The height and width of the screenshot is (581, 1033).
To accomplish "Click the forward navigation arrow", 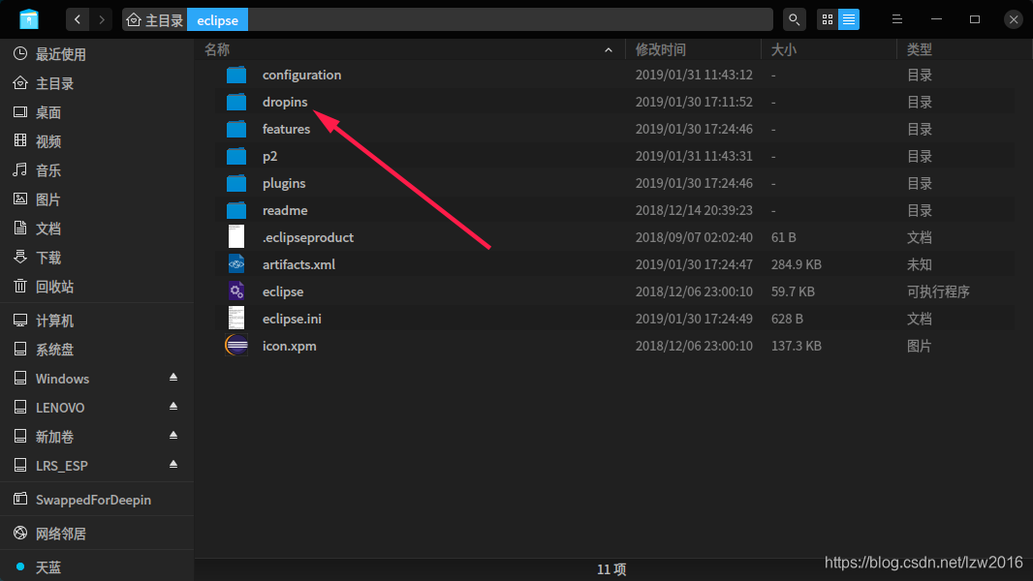I will click(102, 19).
